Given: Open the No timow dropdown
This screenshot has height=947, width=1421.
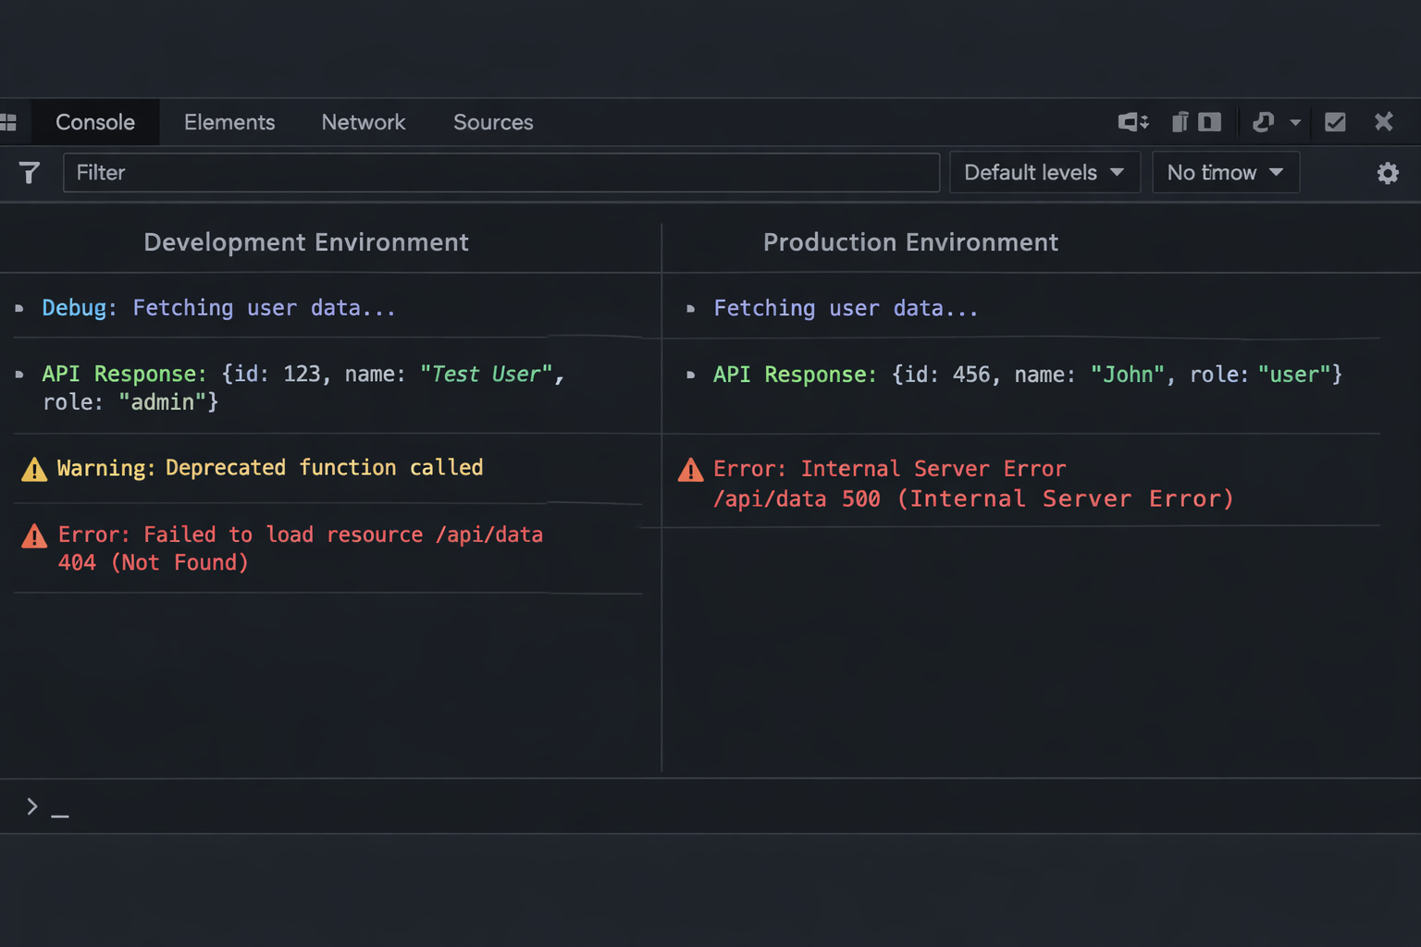Looking at the screenshot, I should (x=1225, y=173).
